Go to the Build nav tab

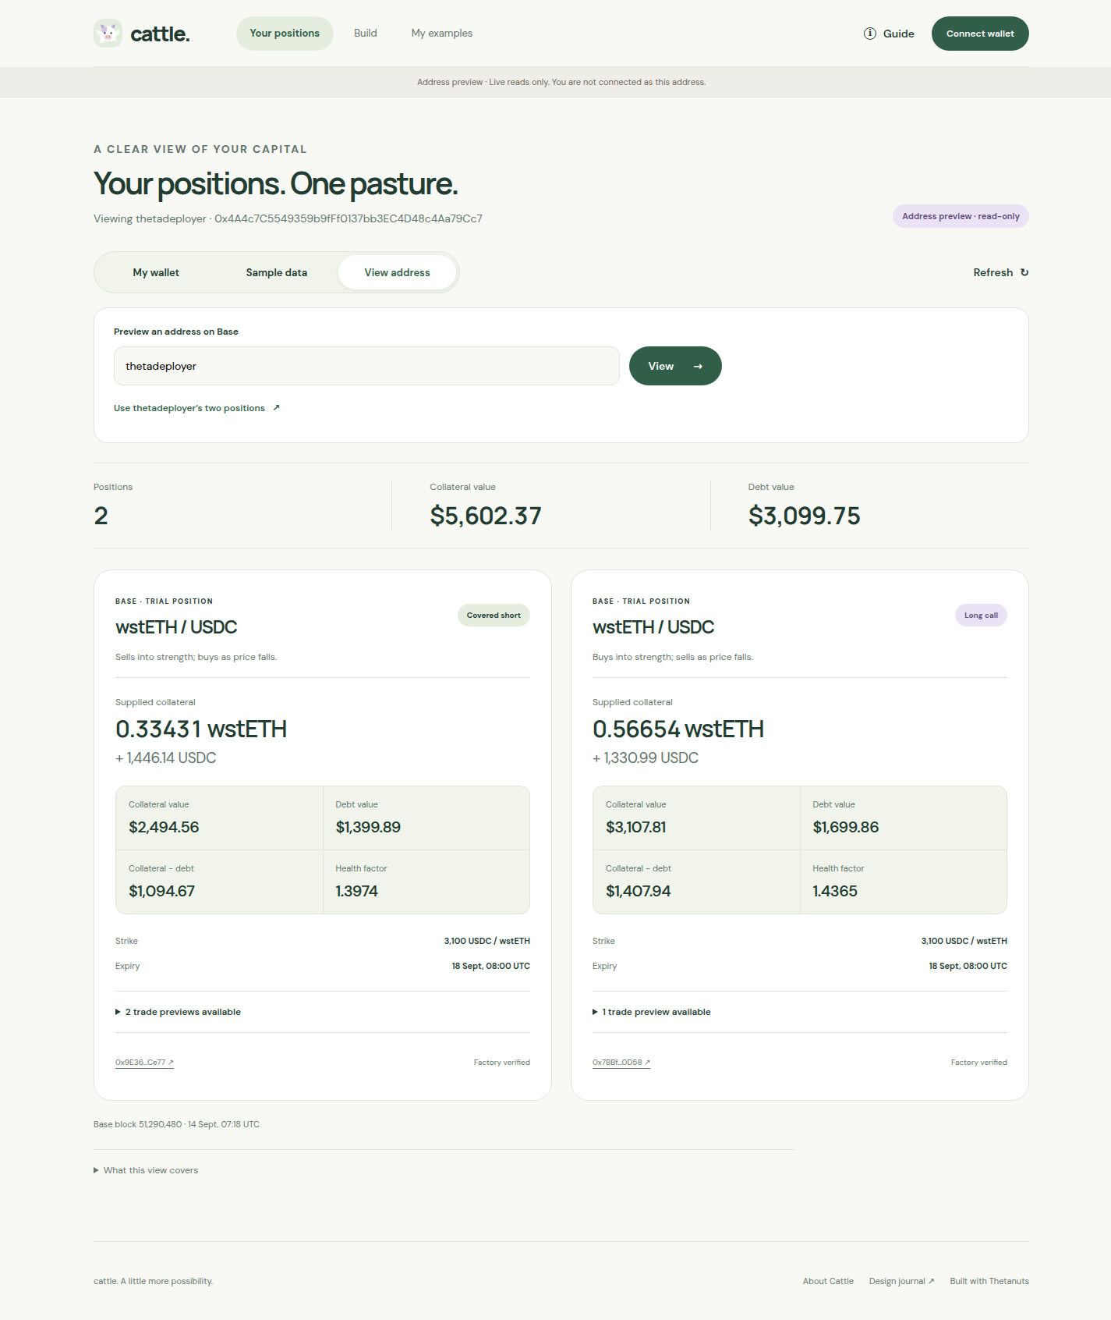pyautogui.click(x=365, y=34)
